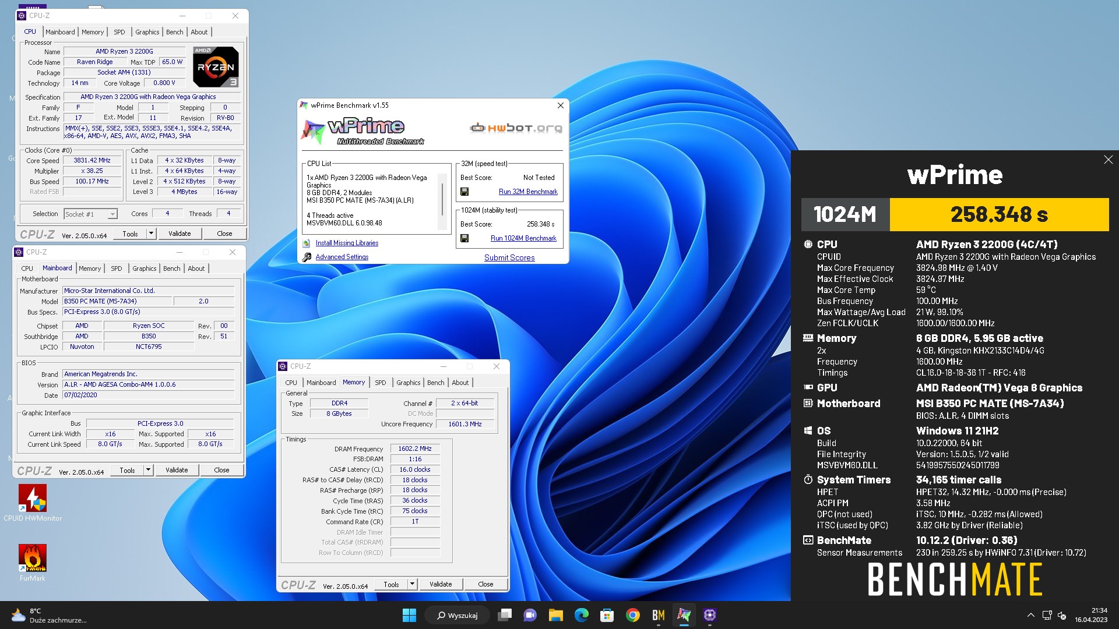
Task: Open About tab in Memory CPU-Z window
Action: (460, 383)
